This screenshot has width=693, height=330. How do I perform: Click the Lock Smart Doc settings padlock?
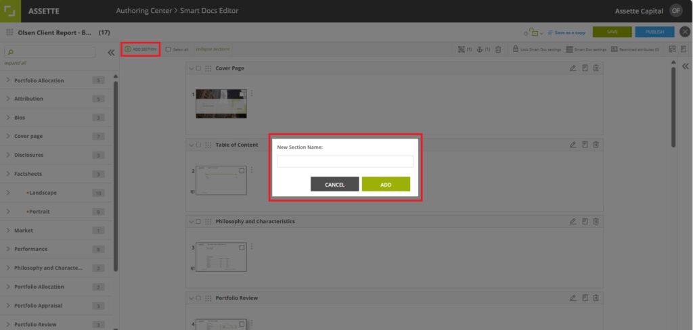(515, 49)
